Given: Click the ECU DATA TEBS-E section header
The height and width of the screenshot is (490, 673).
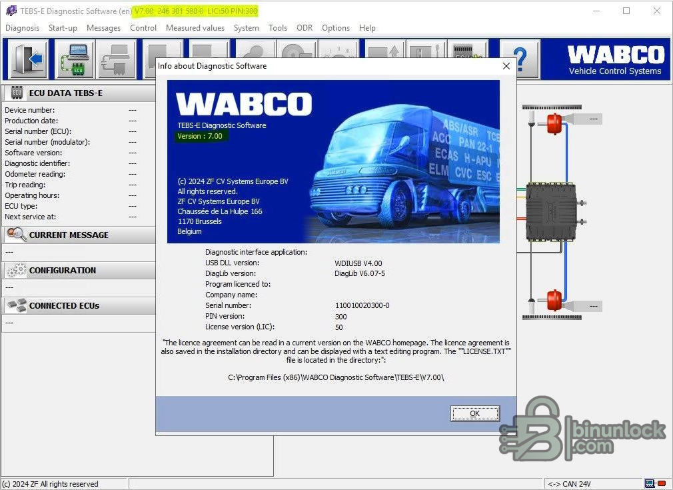Looking at the screenshot, I should [79, 93].
